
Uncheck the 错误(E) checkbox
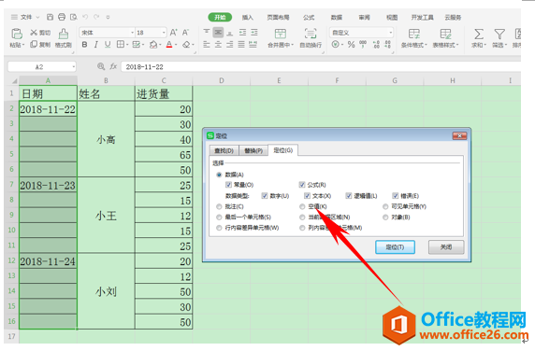pyautogui.click(x=395, y=196)
